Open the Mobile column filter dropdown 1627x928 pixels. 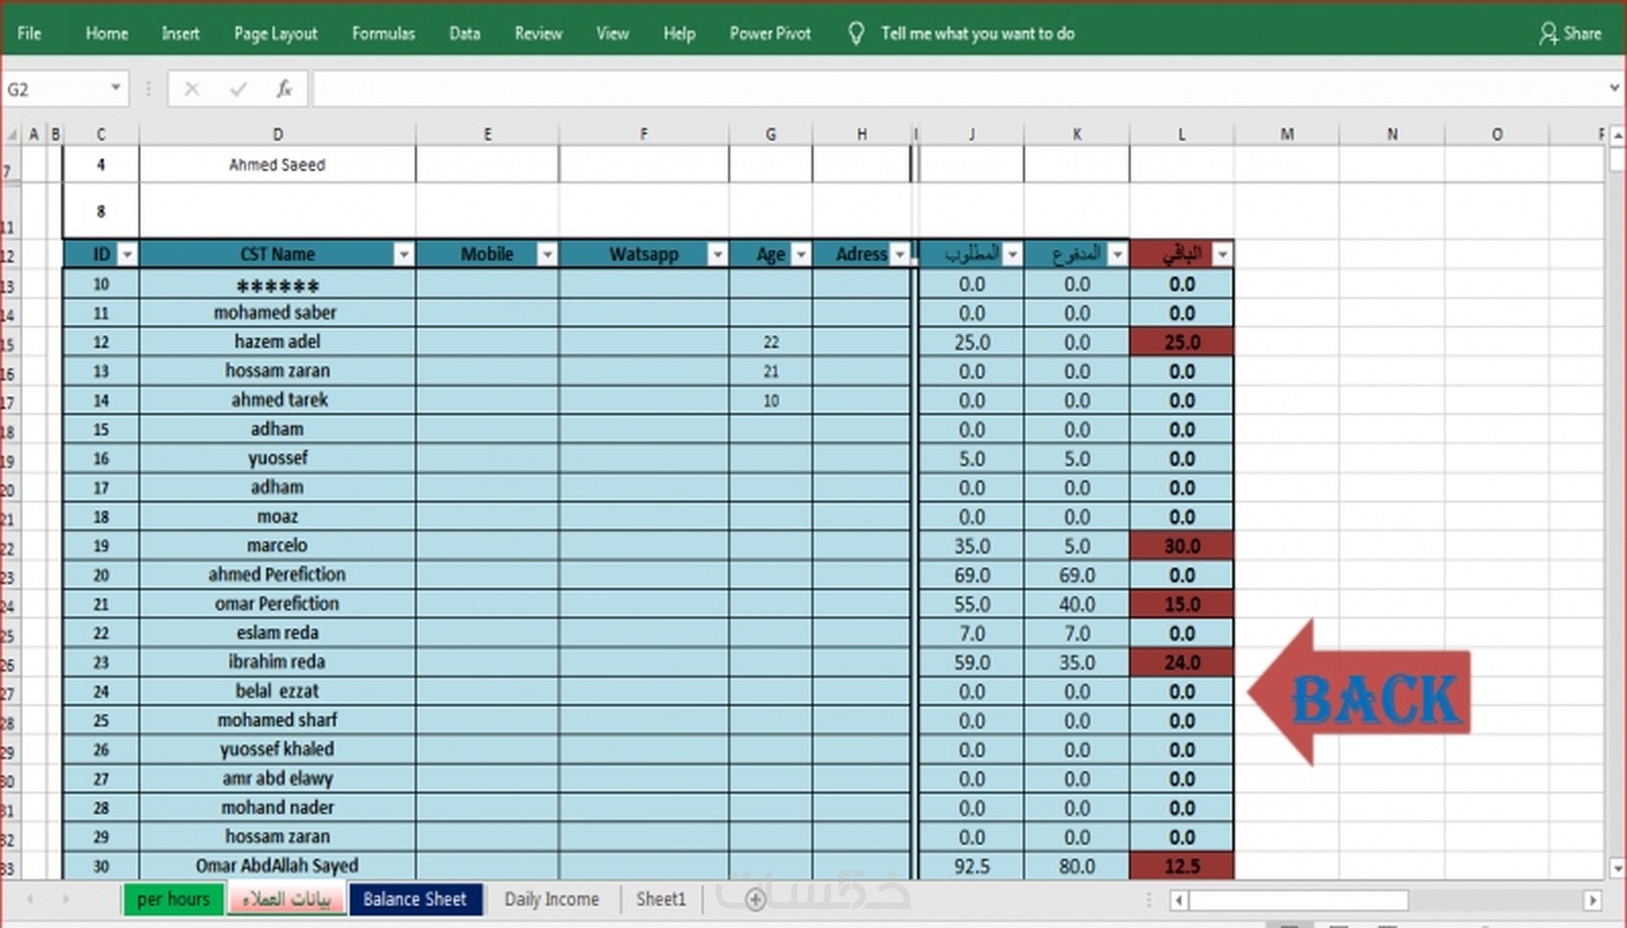coord(547,254)
